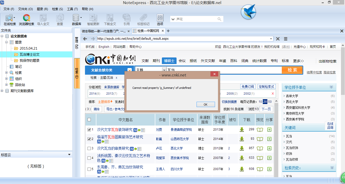Click the 清除 clear button
345x184 pixels.
[97, 109]
